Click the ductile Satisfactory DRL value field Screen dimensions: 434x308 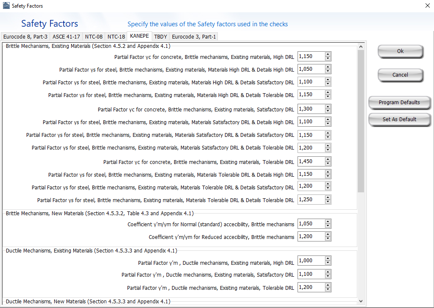[x=311, y=274]
